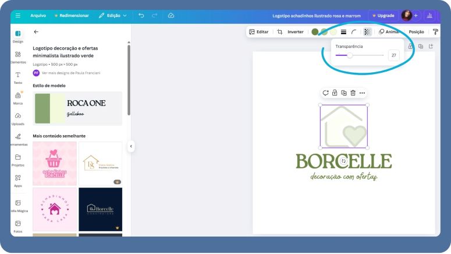Edit the transparency value field 27
The height and width of the screenshot is (254, 451).
[x=394, y=55]
